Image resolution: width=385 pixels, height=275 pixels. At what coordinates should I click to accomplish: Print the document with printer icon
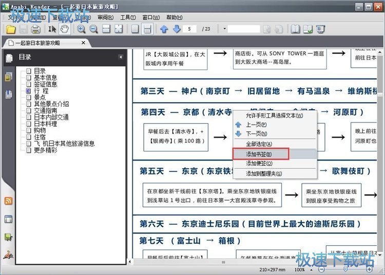(x=35, y=29)
